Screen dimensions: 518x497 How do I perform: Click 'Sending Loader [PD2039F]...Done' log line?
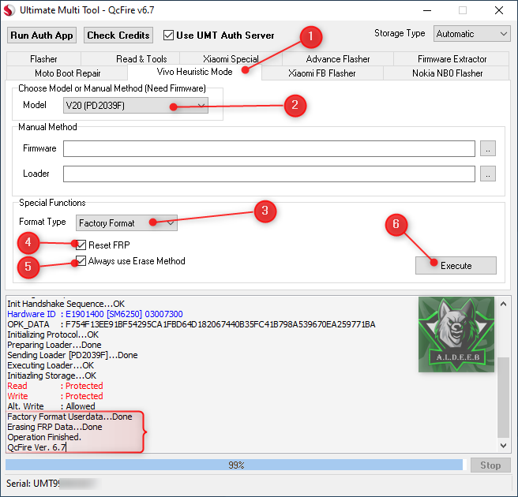tap(73, 355)
